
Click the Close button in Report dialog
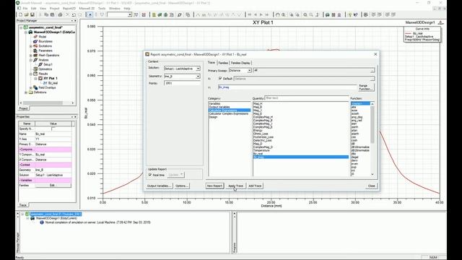(x=371, y=186)
